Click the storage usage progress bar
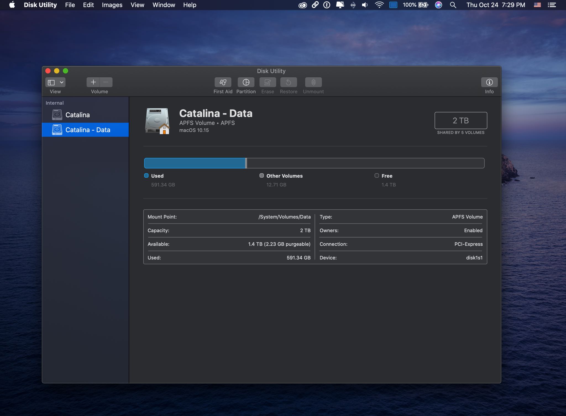 coord(314,163)
